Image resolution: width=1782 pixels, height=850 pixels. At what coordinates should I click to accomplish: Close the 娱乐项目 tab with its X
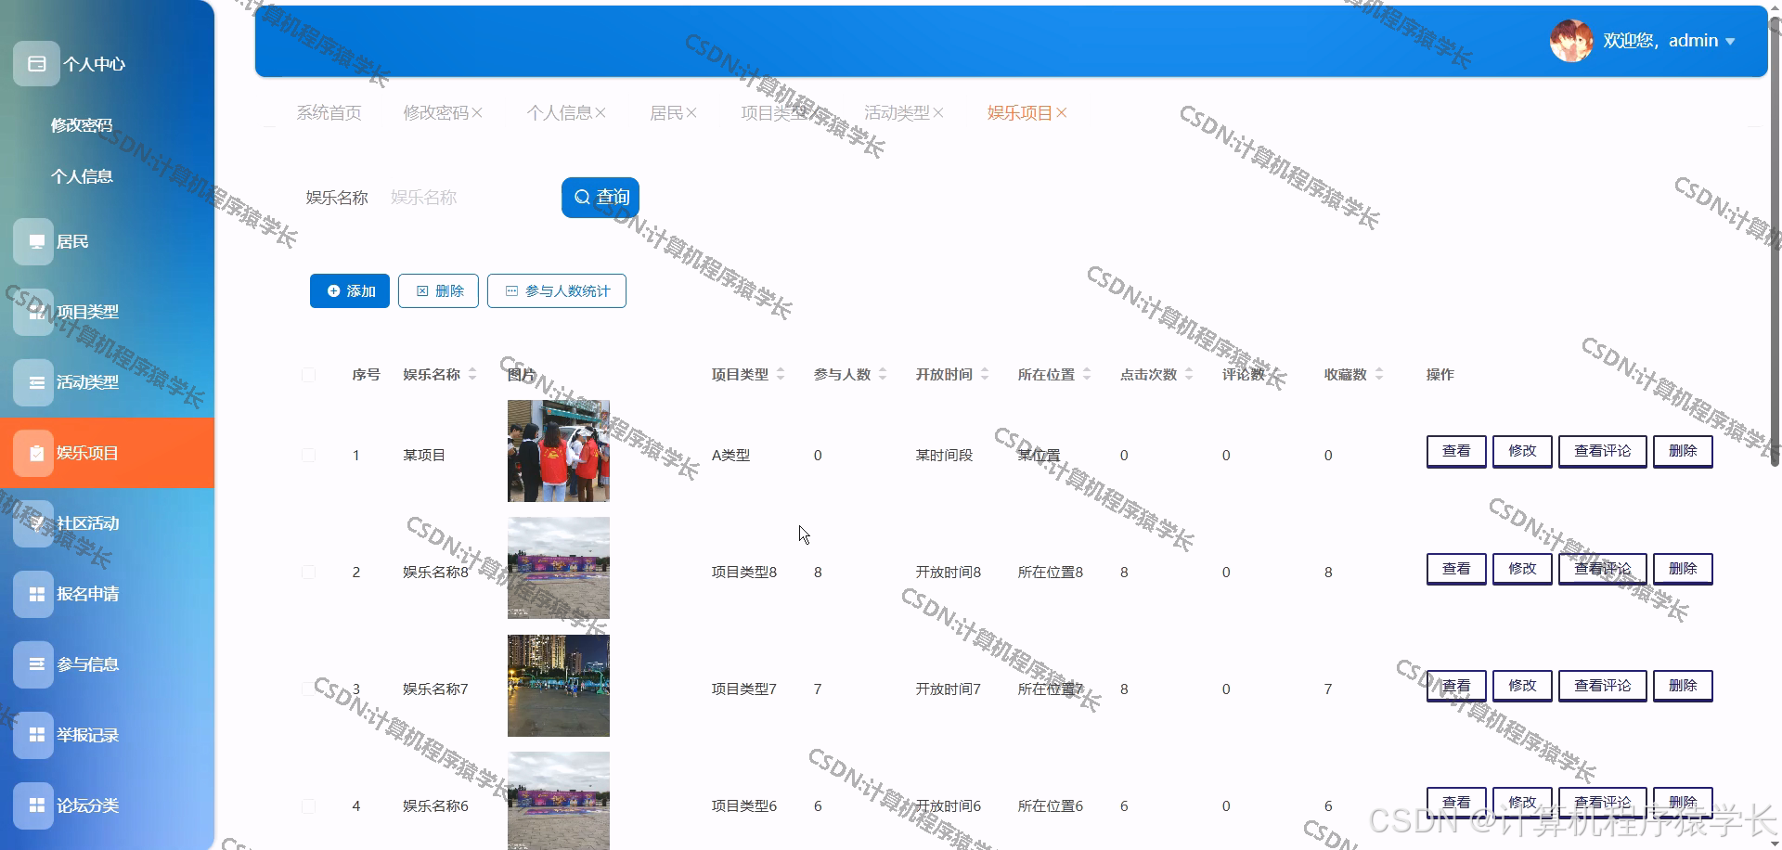point(1062,113)
